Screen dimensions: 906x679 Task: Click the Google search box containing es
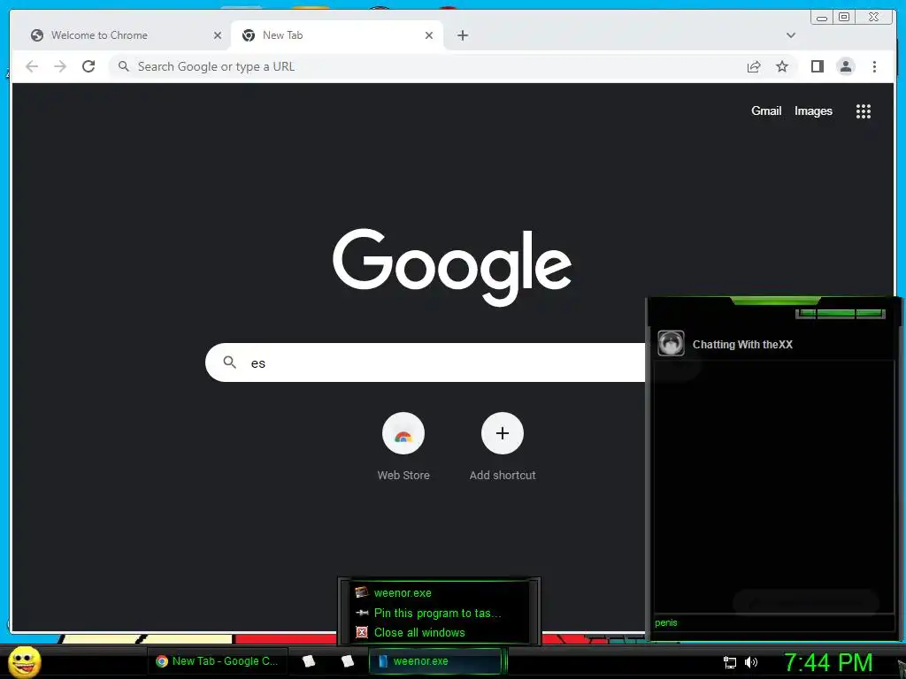pyautogui.click(x=425, y=362)
